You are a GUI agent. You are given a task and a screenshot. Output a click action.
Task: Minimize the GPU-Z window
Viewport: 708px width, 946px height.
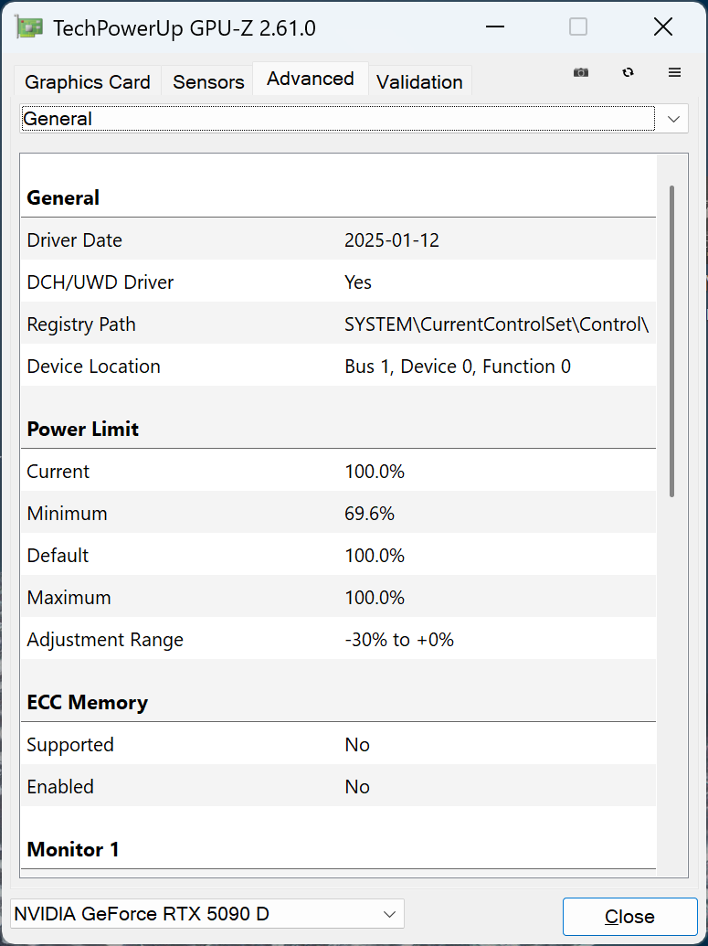tap(495, 27)
